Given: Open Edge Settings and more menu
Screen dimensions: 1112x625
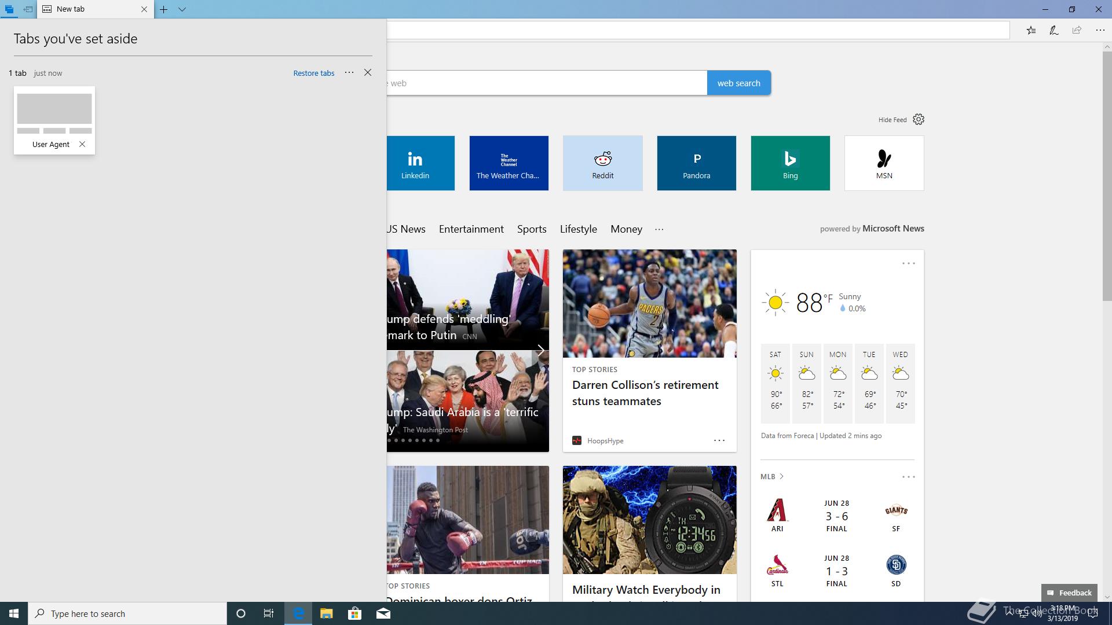Looking at the screenshot, I should pos(1100,30).
